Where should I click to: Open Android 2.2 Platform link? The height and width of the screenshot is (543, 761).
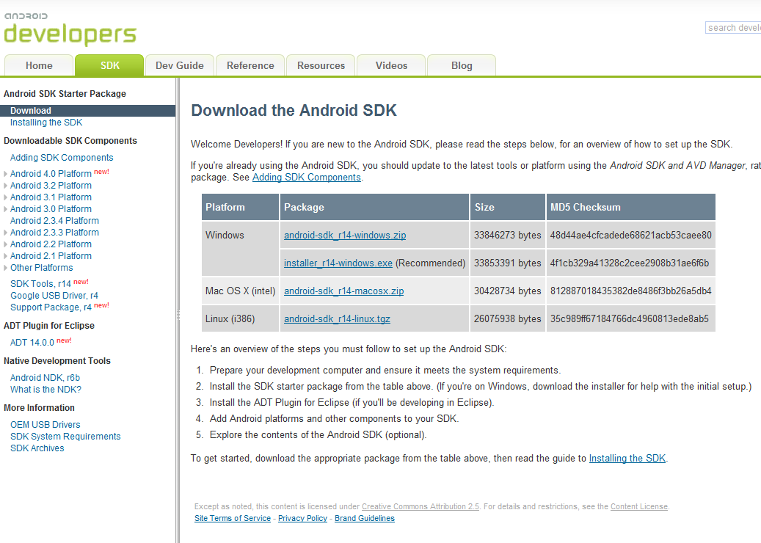[x=51, y=244]
